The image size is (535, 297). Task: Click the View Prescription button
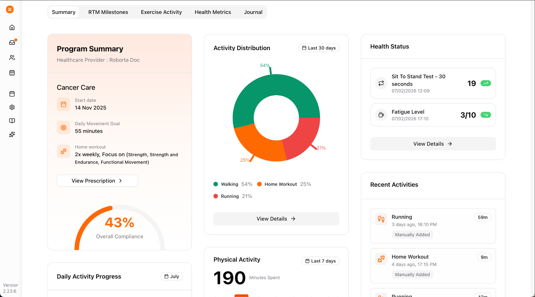coord(97,181)
